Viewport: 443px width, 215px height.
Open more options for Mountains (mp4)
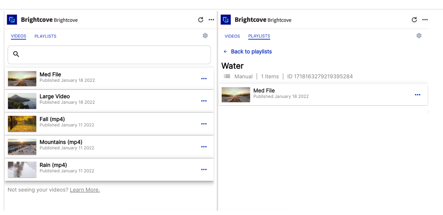(x=204, y=147)
